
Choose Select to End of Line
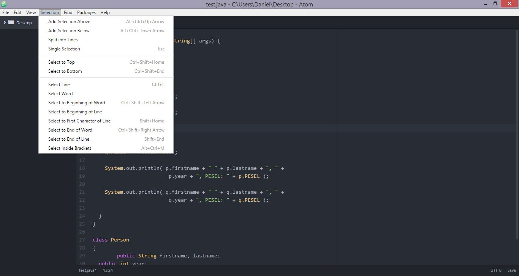106,139
